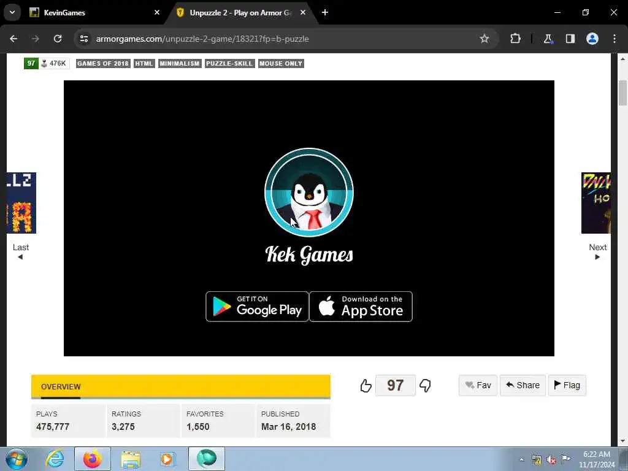
Task: Open File Explorer from the taskbar
Action: click(131, 459)
